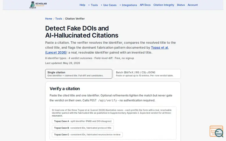Open the Help page
This screenshot has width=226, height=141.
point(82,5)
